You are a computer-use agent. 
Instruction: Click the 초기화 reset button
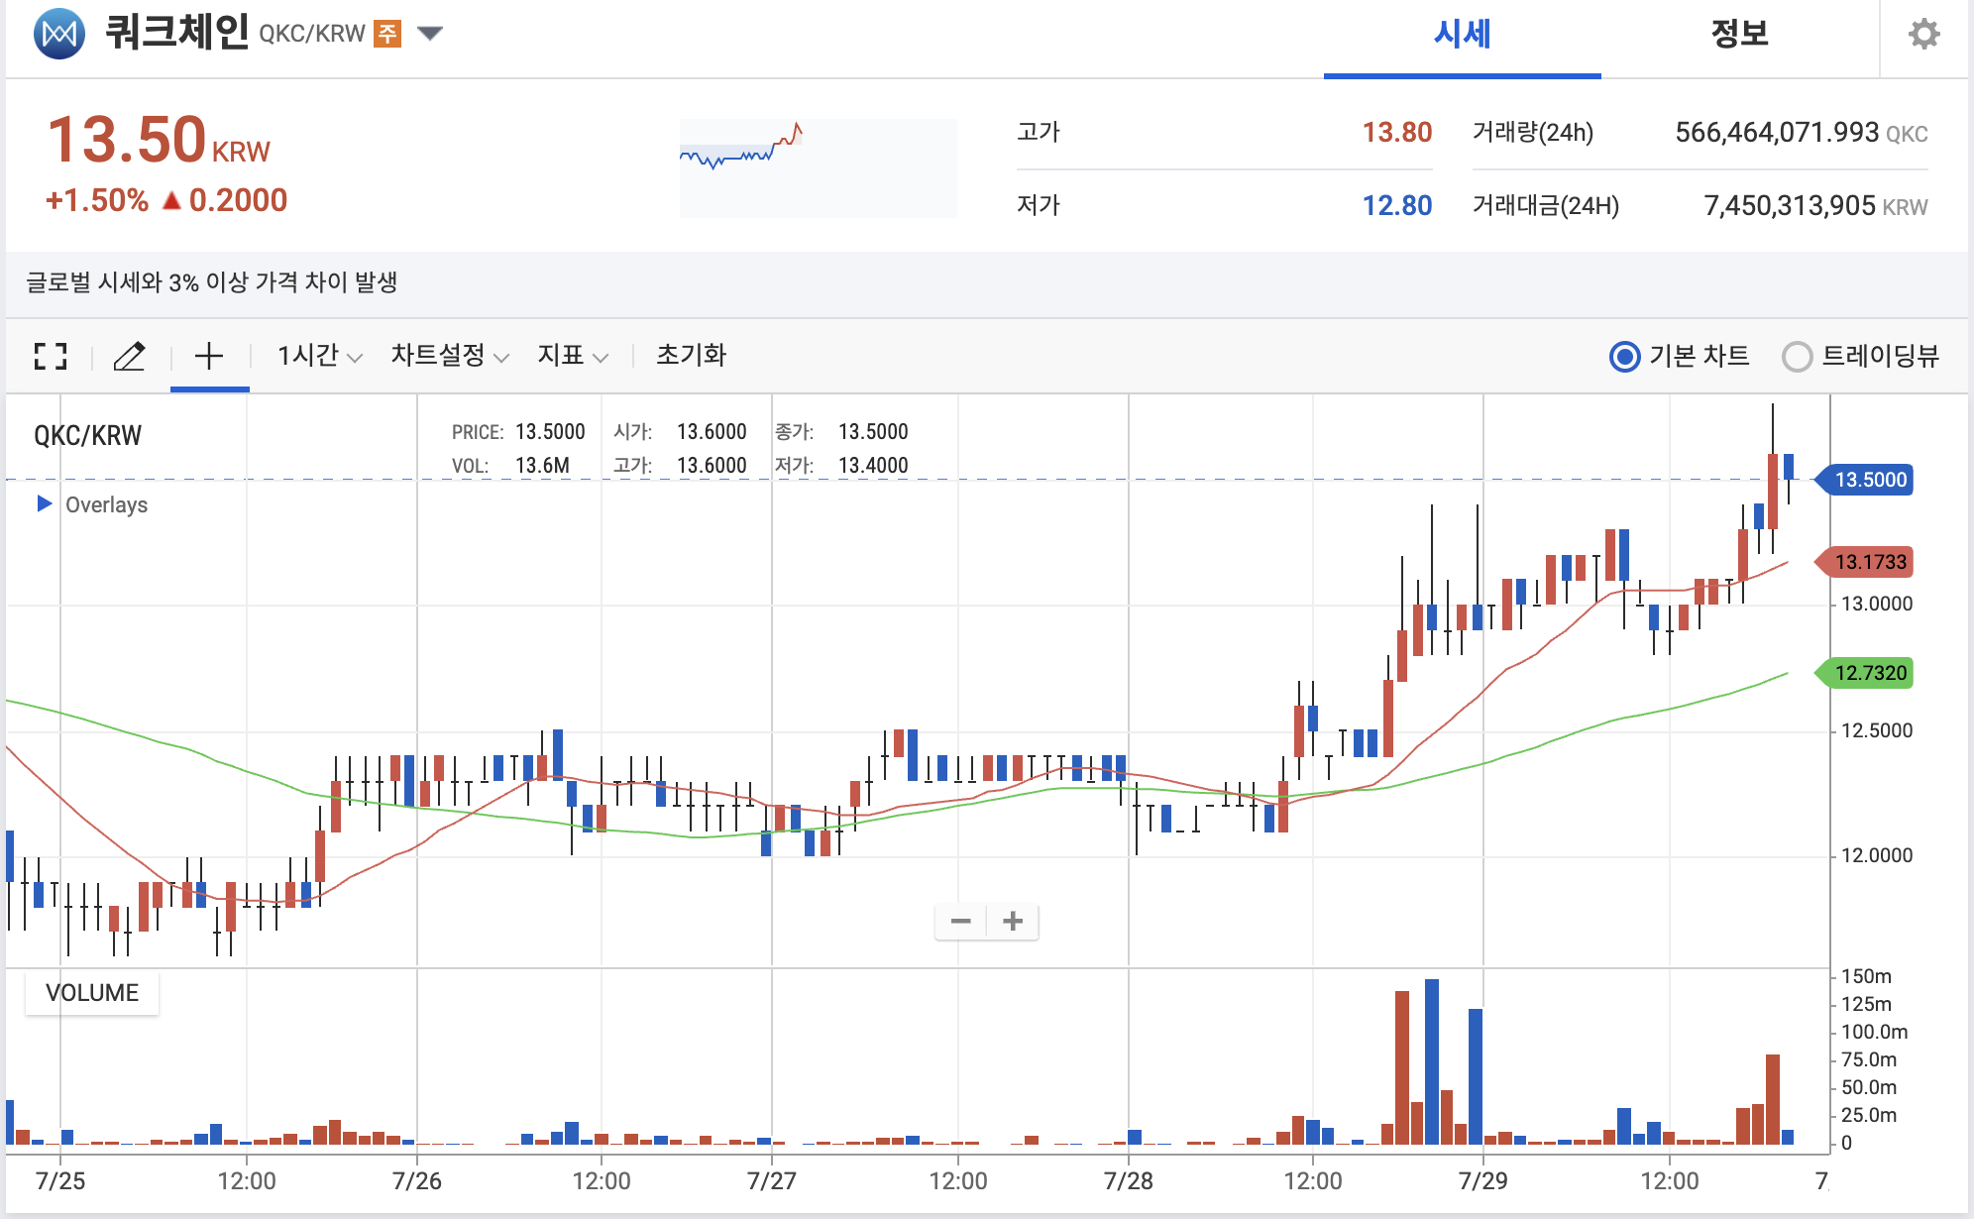pos(691,356)
